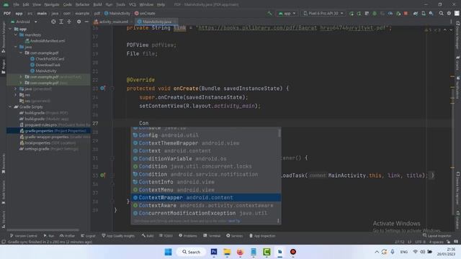Select DownloadTask class in project tree
The image size is (461, 259).
click(45, 65)
